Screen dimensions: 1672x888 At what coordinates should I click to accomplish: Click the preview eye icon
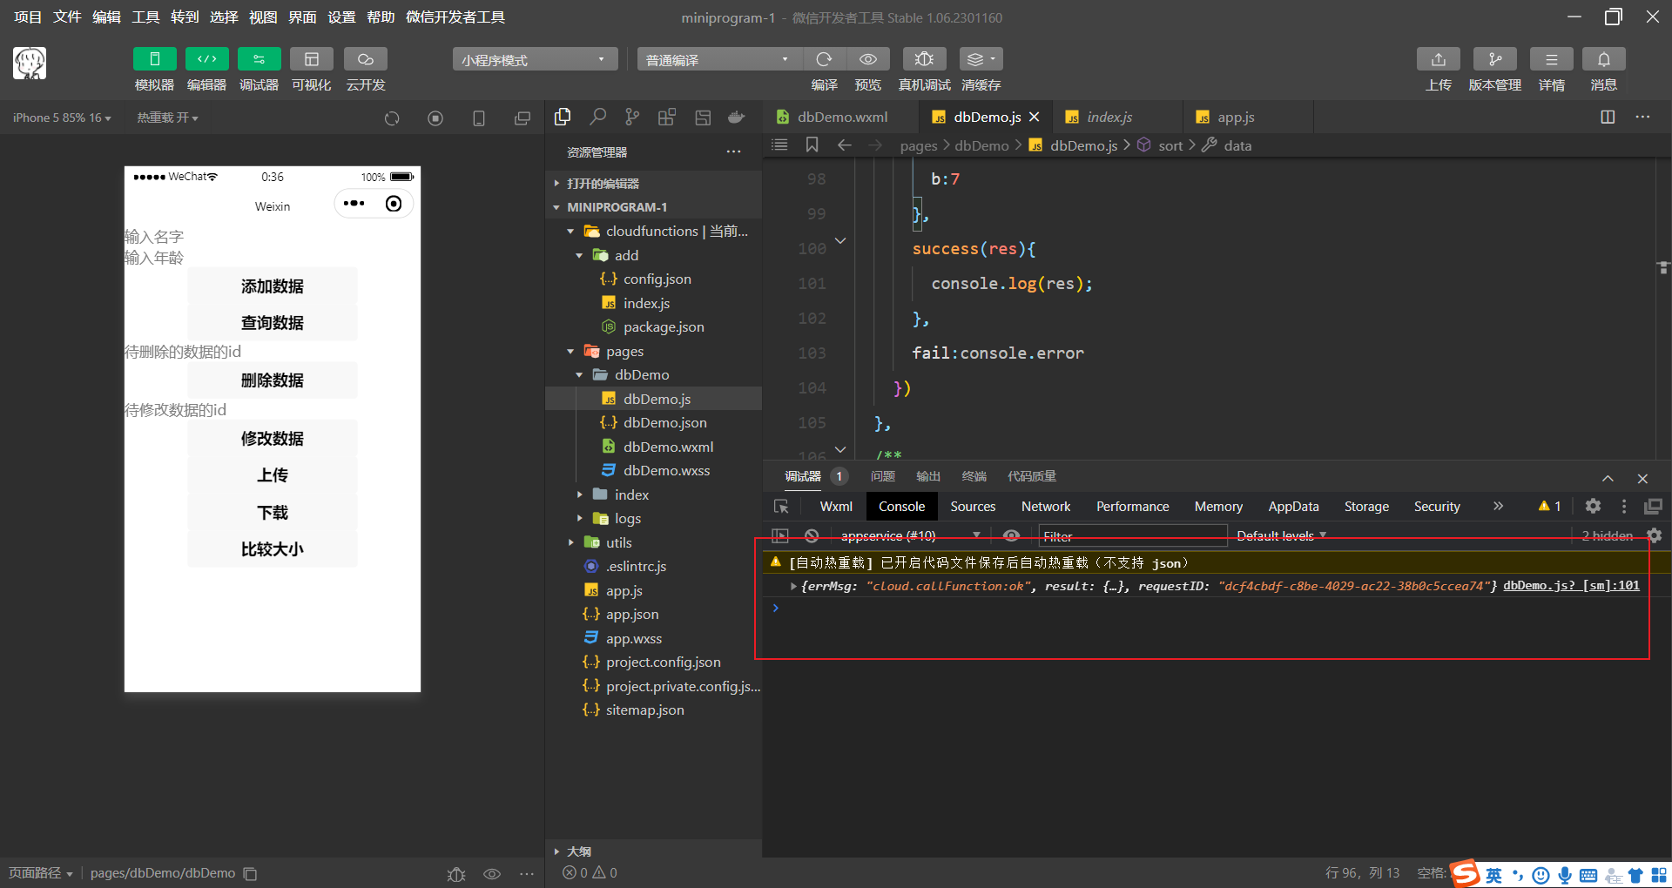coord(867,59)
